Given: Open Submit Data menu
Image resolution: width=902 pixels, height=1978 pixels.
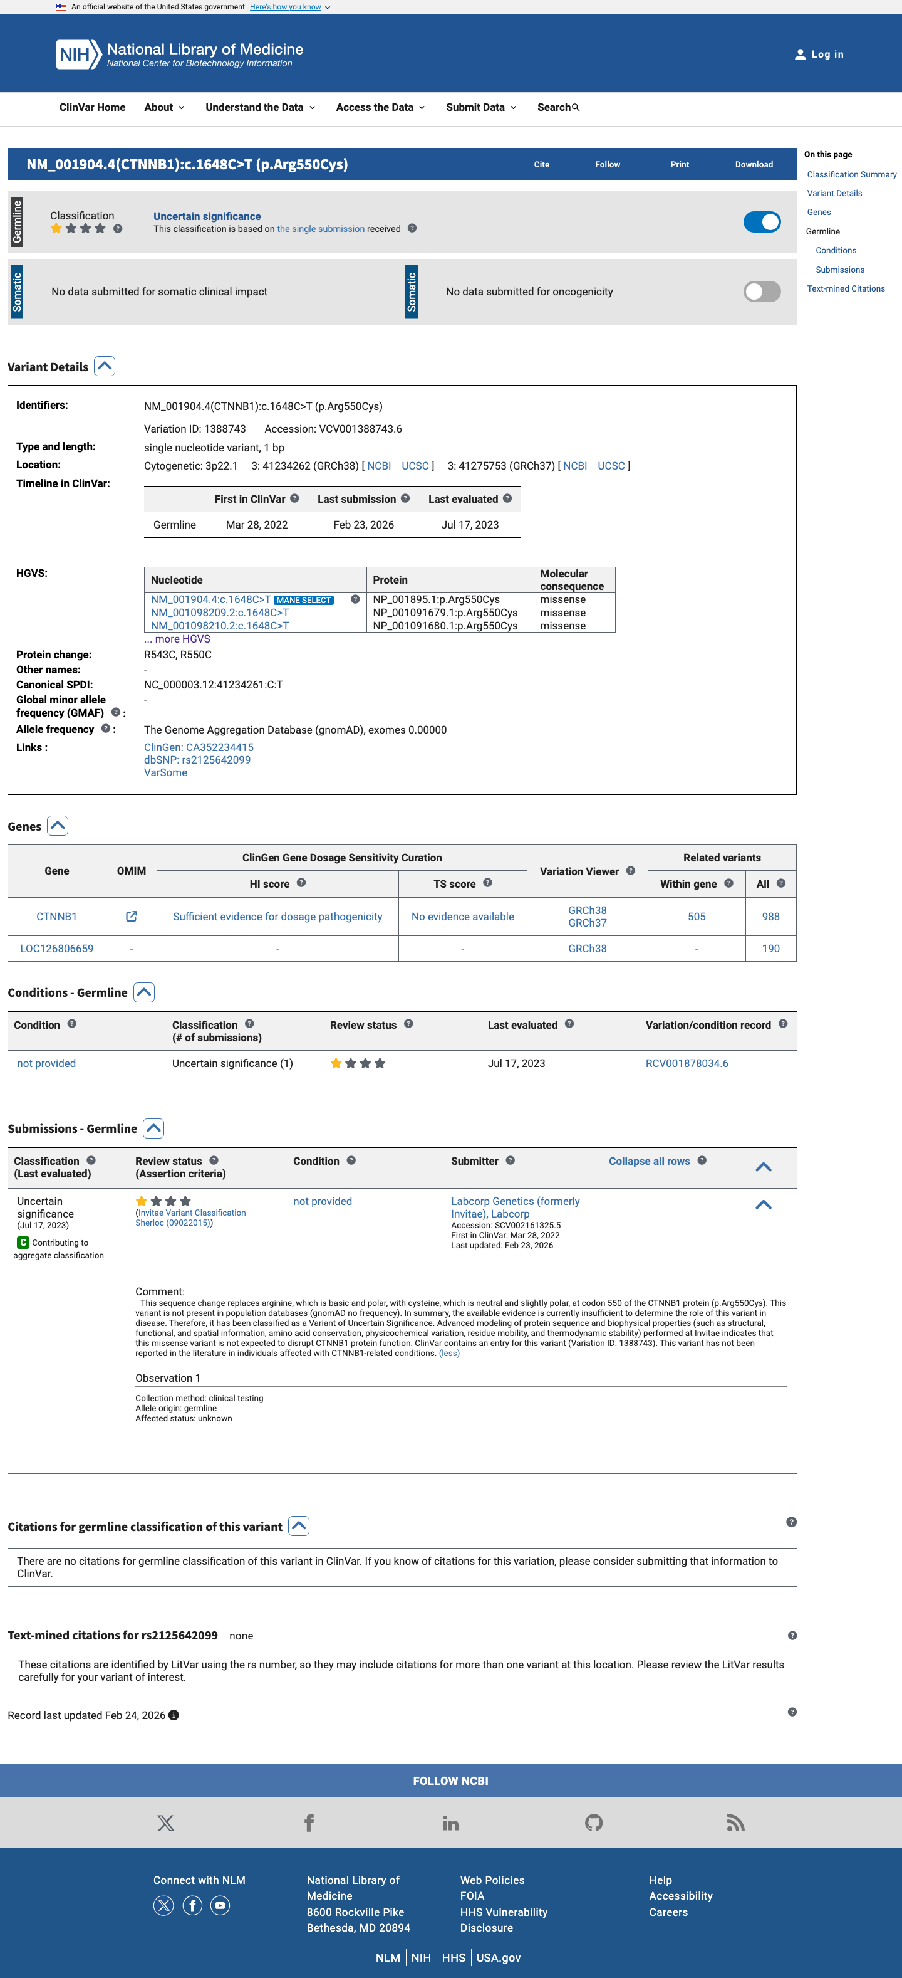Looking at the screenshot, I should point(481,107).
